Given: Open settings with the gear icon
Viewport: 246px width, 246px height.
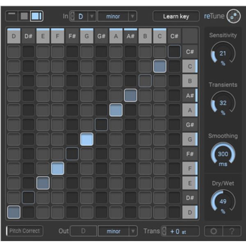Looking at the screenshot, I should tap(213, 231).
